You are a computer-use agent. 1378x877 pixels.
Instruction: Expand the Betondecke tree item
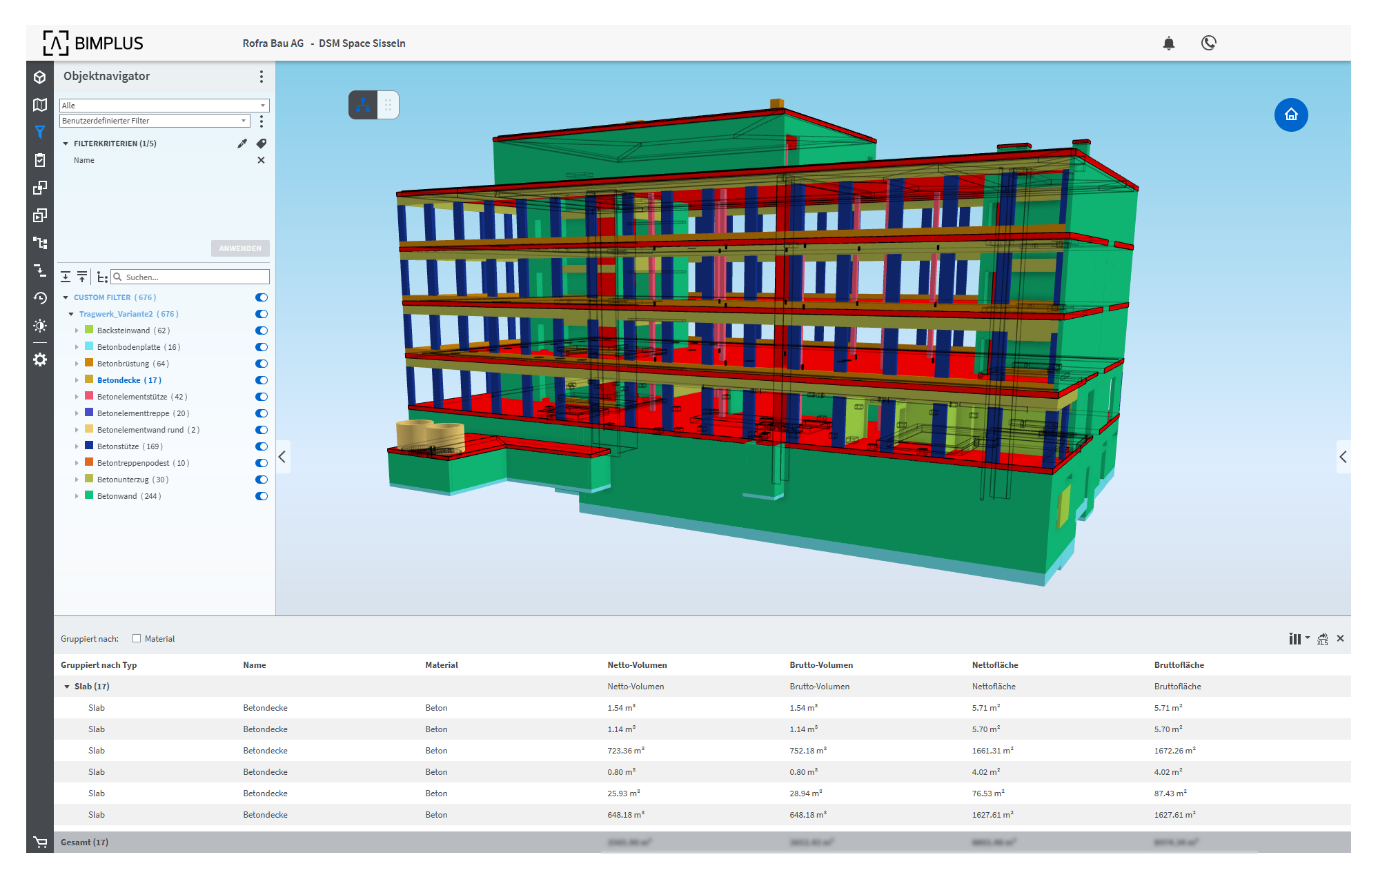[x=77, y=380]
